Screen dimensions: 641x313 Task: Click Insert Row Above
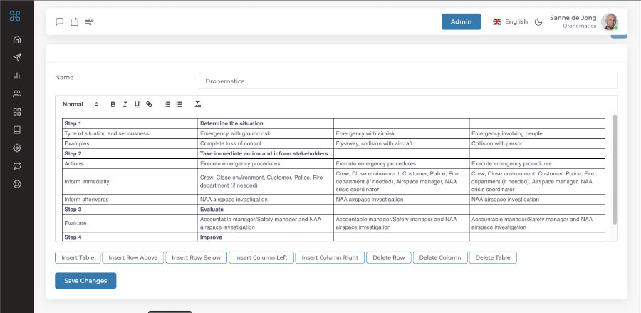(x=133, y=257)
